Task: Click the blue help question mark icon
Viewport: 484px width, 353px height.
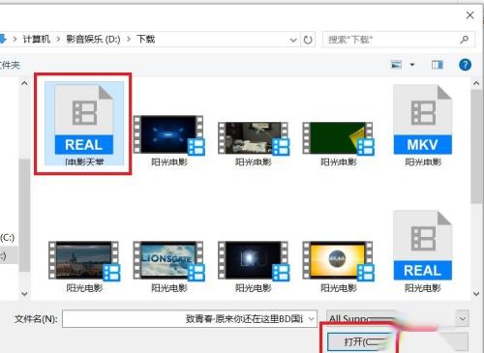Action: [x=465, y=65]
